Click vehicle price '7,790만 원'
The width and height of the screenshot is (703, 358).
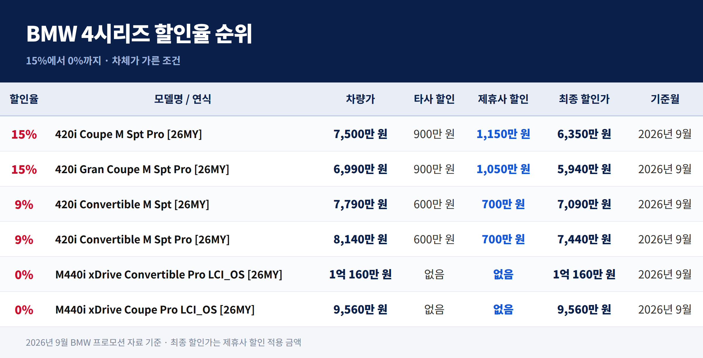tap(360, 204)
